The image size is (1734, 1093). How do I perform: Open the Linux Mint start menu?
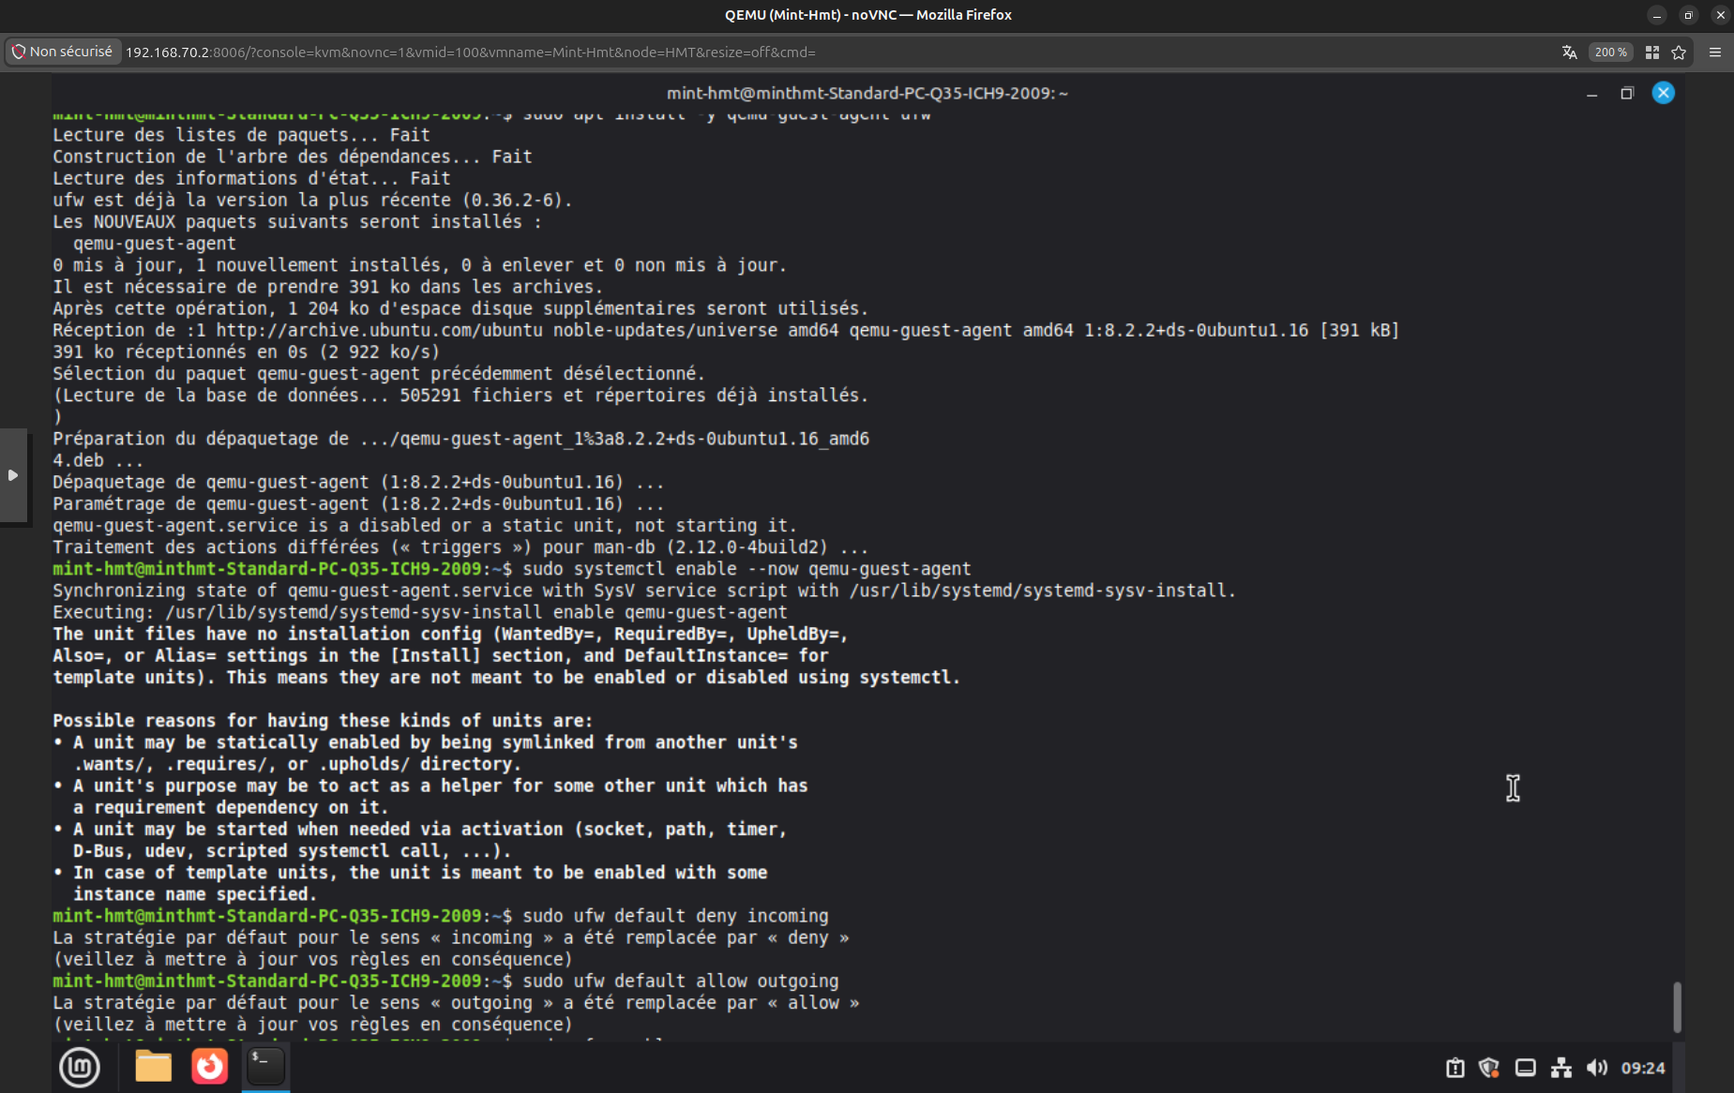pyautogui.click(x=80, y=1067)
